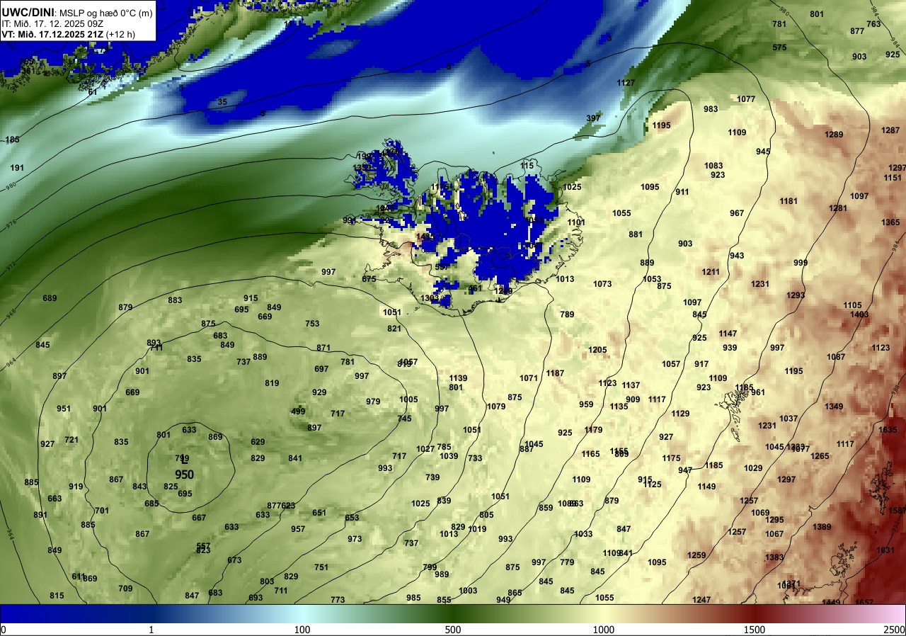This screenshot has width=906, height=636.
Task: Click the height value 1181
Action: point(789,201)
